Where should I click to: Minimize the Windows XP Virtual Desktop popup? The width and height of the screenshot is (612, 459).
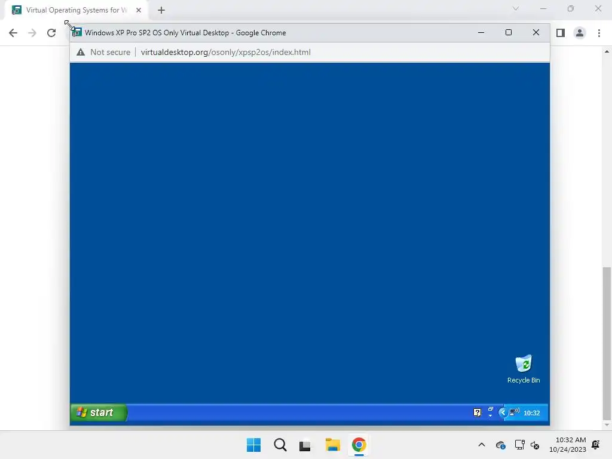click(481, 33)
